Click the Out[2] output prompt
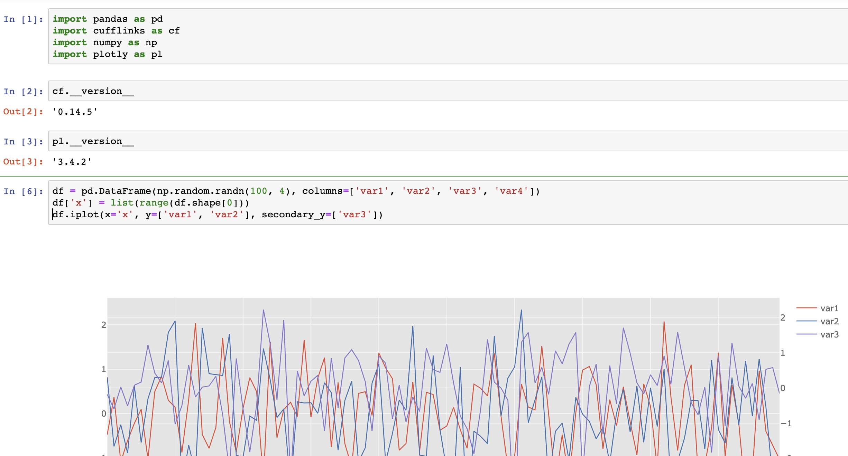Viewport: 848px width, 456px height. [24, 112]
